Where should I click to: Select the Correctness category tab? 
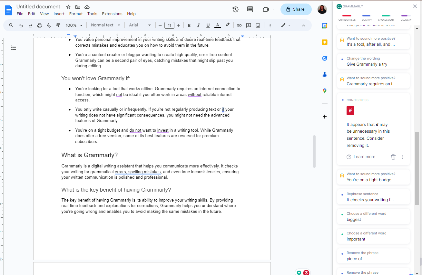(347, 18)
